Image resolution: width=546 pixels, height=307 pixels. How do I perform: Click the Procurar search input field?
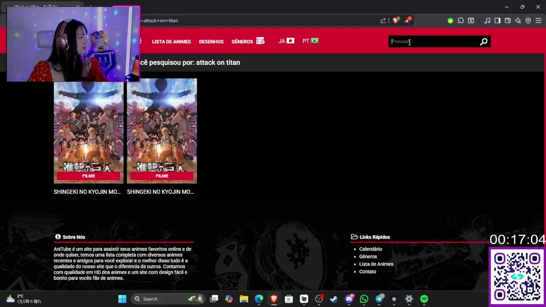tap(434, 41)
